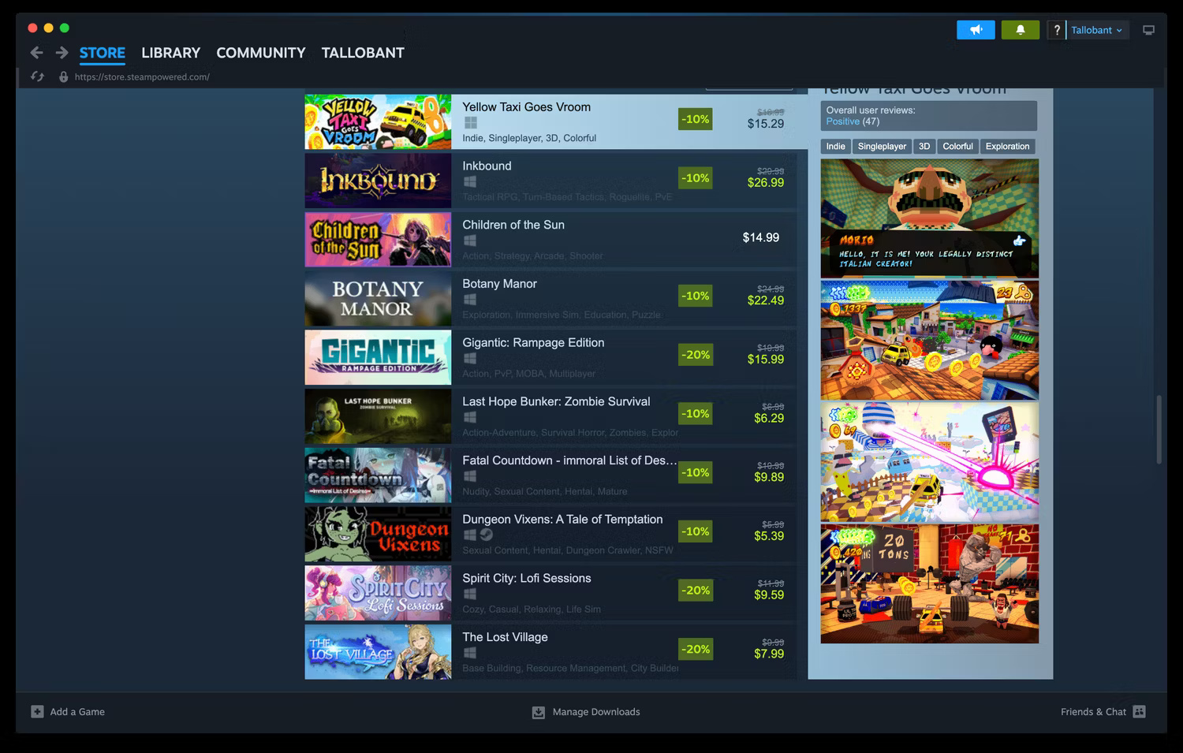Viewport: 1183px width, 753px height.
Task: Click the refresh icon beside the address bar
Action: [x=36, y=76]
